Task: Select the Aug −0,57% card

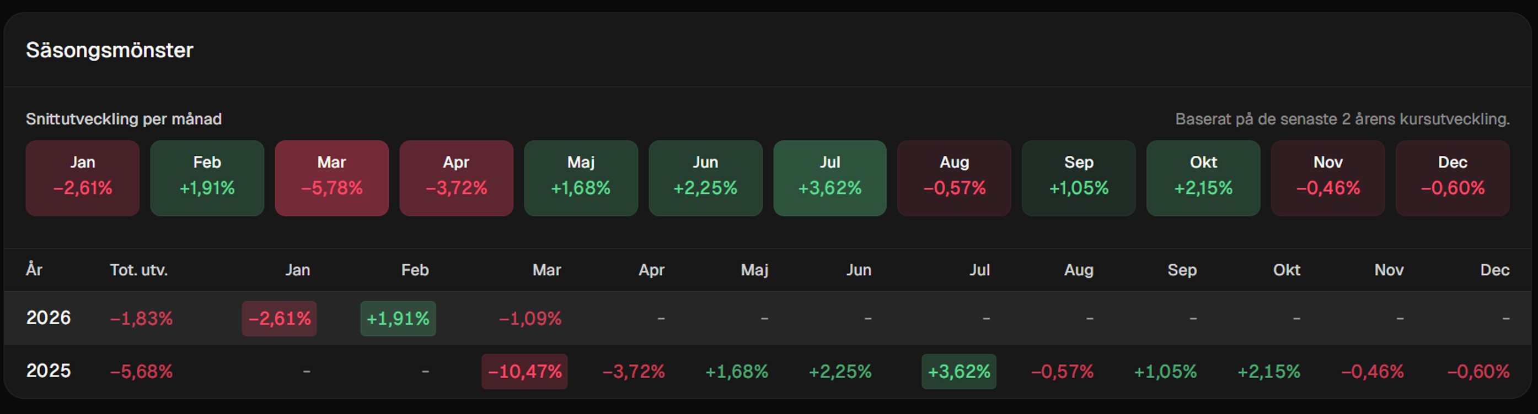Action: (x=955, y=178)
